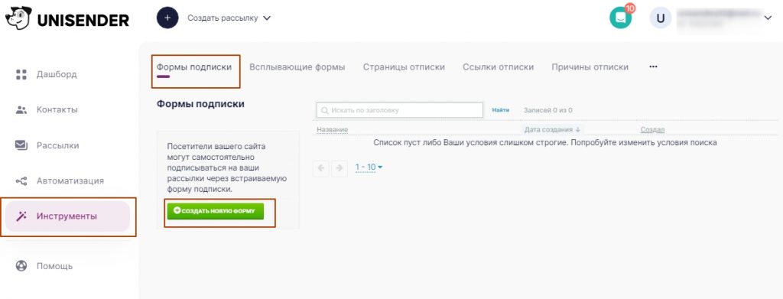Click the Contacts people icon
783x299 pixels.
click(x=21, y=110)
